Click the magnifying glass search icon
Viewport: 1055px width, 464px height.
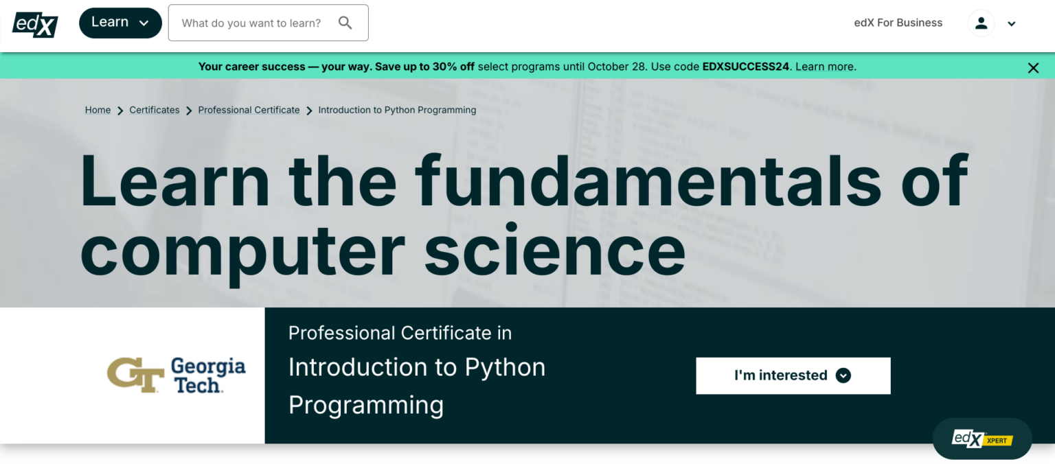345,23
